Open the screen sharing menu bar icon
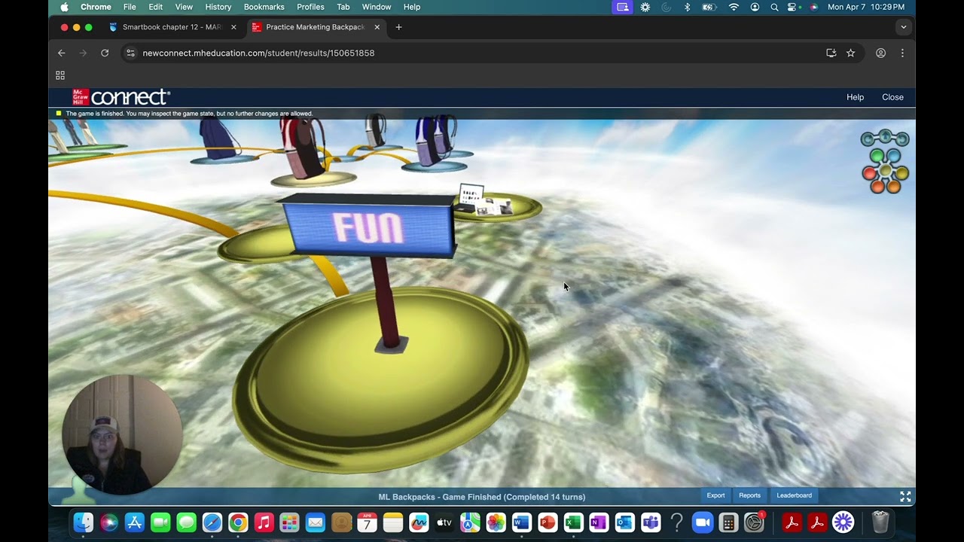 pos(623,7)
